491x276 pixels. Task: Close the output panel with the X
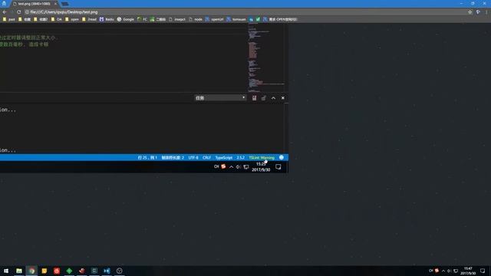pos(283,98)
